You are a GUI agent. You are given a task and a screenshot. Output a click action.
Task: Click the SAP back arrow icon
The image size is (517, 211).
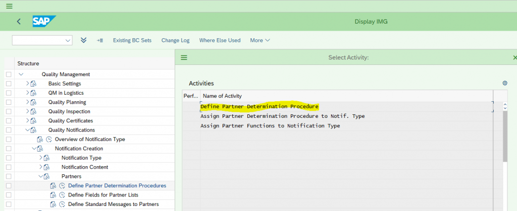click(19, 22)
